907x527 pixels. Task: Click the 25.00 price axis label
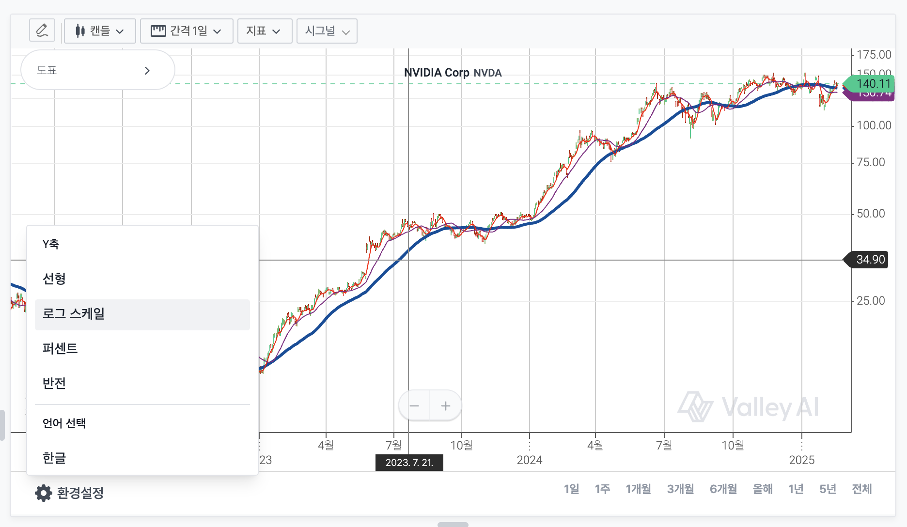(x=871, y=301)
